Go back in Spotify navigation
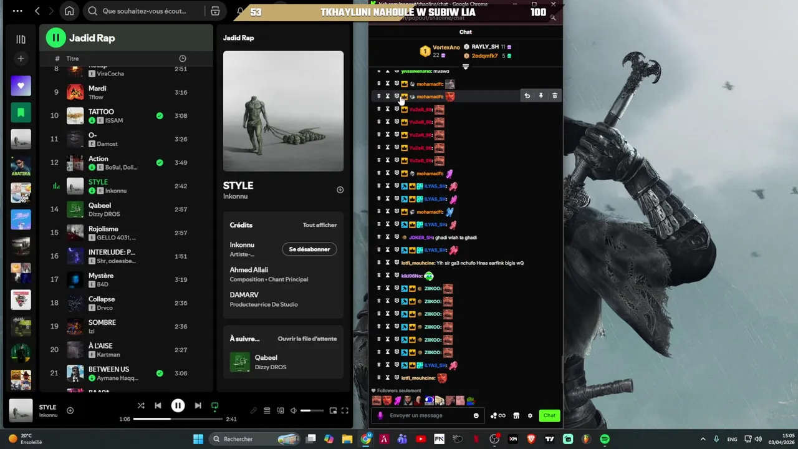Viewport: 798px width, 449px height. point(37,11)
